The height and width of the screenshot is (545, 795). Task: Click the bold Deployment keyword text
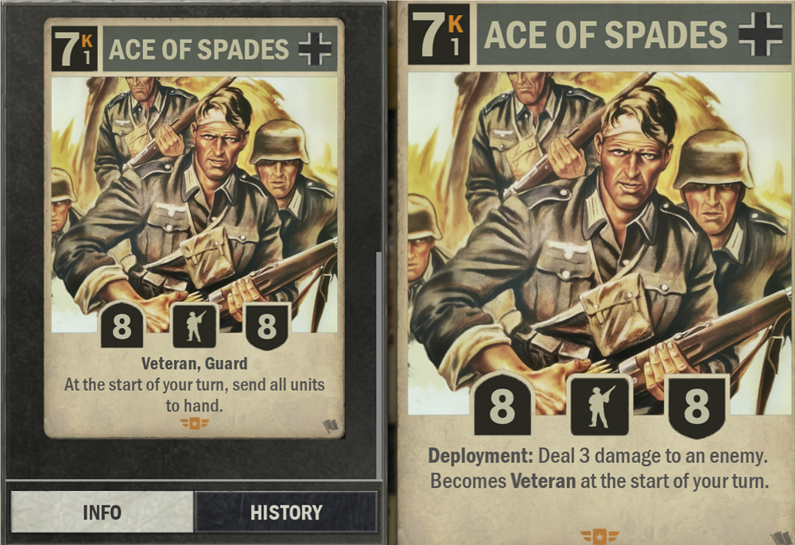tap(480, 456)
